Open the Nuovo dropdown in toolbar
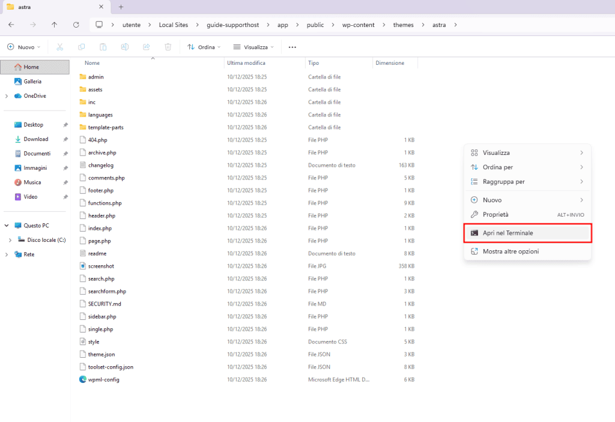Viewport: 615px width, 422px height. 24,47
